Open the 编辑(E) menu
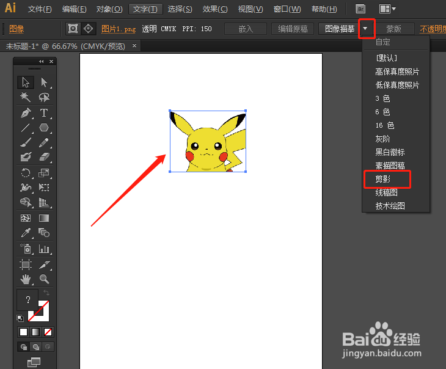 click(x=75, y=9)
